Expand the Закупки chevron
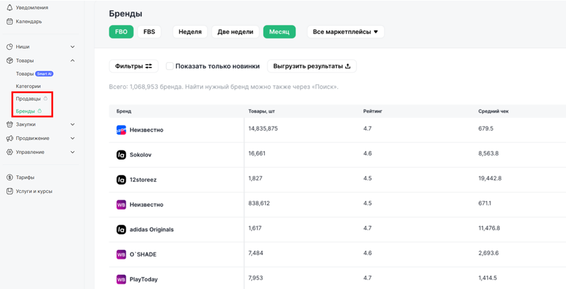Image resolution: width=566 pixels, height=289 pixels. [x=72, y=124]
